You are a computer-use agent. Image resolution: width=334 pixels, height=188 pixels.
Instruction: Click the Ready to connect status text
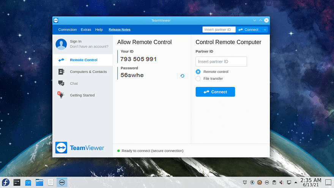coord(153,151)
